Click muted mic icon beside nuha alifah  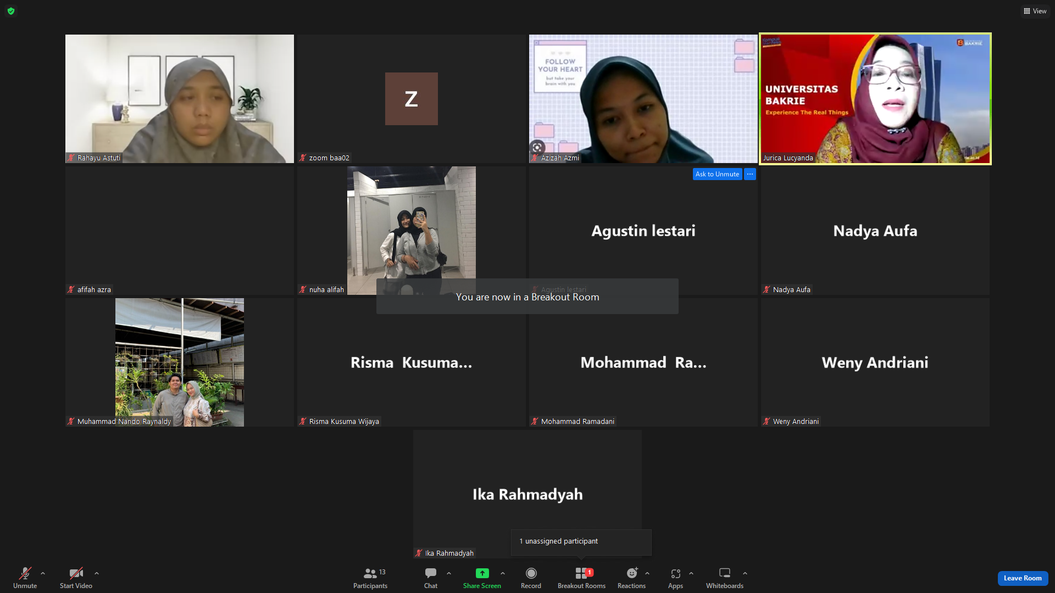[303, 290]
